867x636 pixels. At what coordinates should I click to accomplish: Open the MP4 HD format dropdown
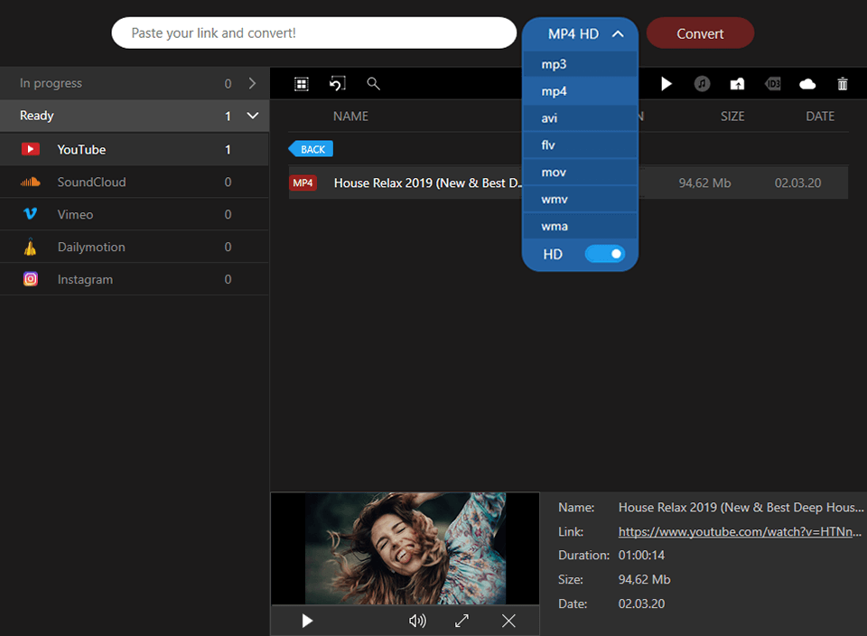point(579,33)
